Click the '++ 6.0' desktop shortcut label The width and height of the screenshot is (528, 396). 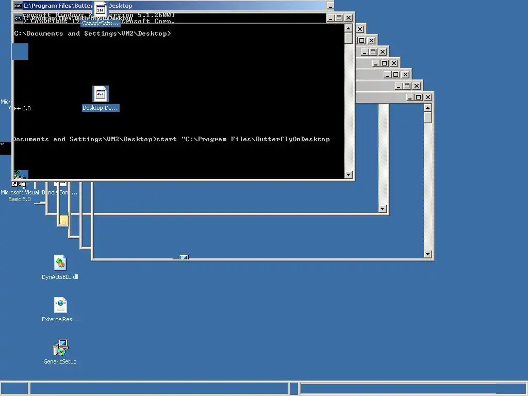(x=22, y=108)
